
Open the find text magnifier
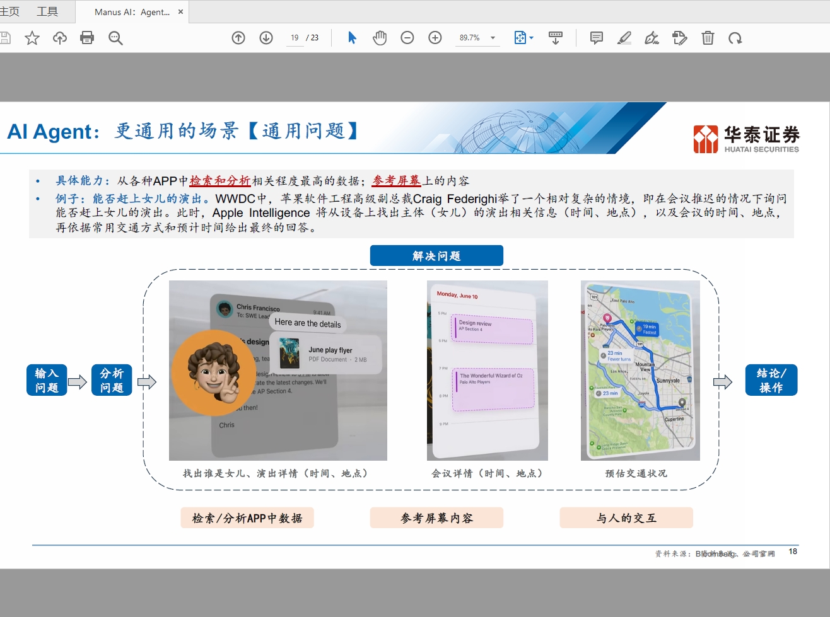(115, 38)
